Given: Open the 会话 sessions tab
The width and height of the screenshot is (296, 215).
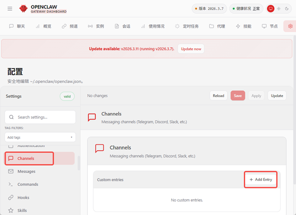Looking at the screenshot, I should [x=122, y=26].
